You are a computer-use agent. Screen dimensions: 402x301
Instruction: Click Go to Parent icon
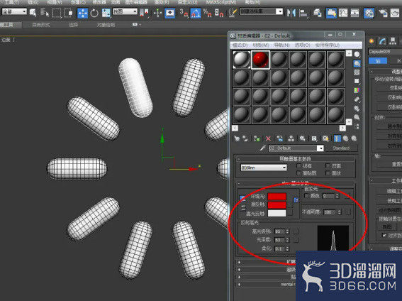[345, 138]
